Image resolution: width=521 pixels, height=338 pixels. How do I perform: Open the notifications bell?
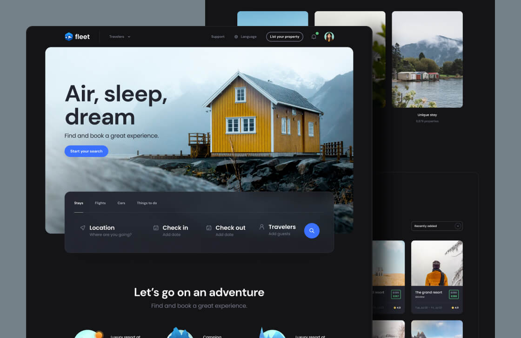[x=314, y=37]
